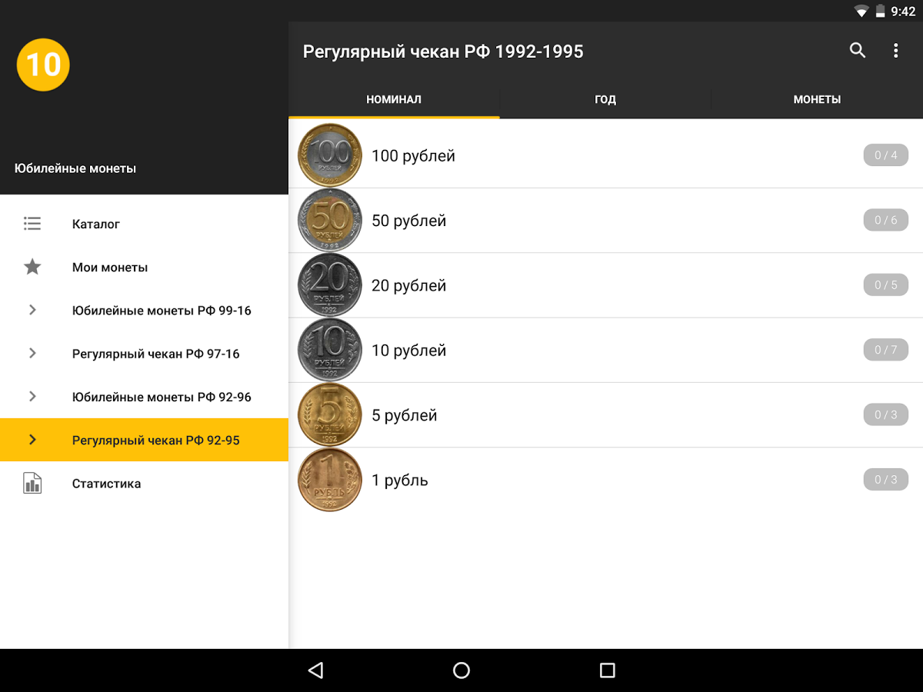Tap the Android recent apps square button

coord(608,670)
